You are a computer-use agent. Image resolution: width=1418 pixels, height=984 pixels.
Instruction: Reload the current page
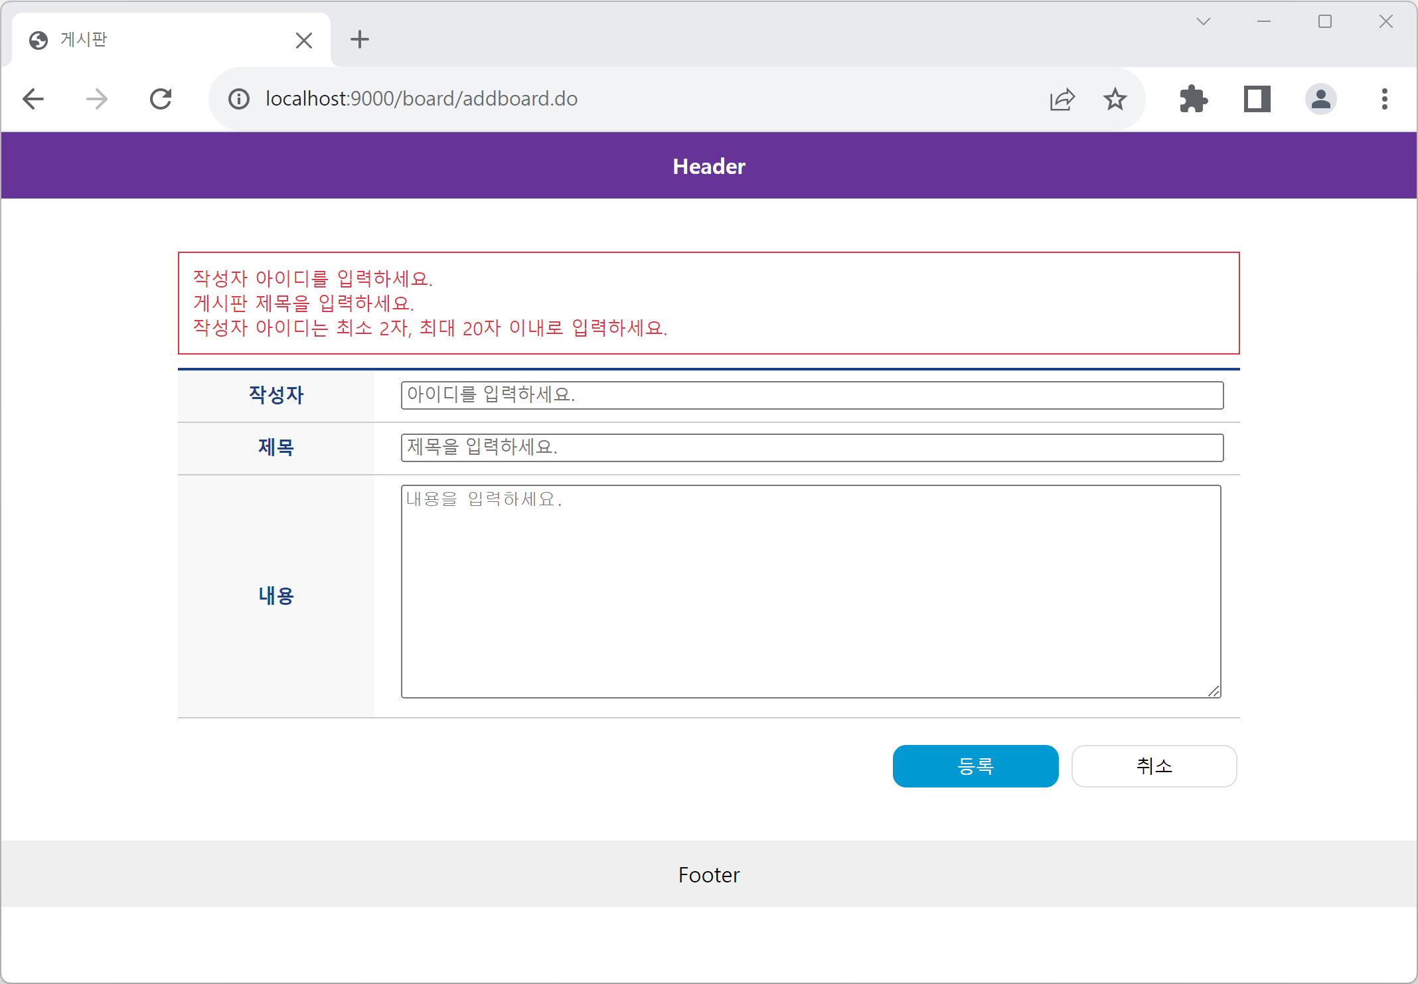click(x=161, y=100)
